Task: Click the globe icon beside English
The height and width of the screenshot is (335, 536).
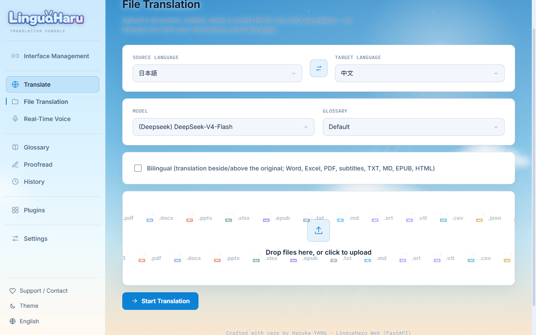Action: click(13, 322)
